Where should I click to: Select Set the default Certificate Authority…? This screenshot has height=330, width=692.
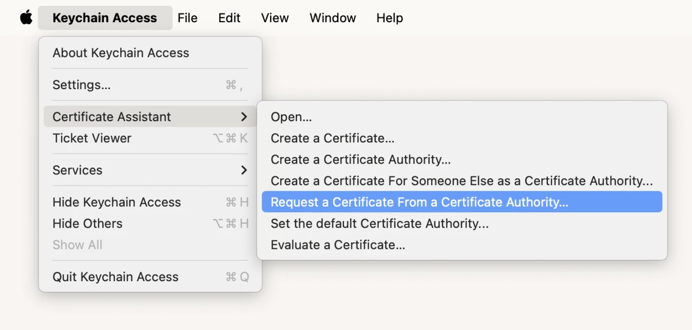point(462,223)
